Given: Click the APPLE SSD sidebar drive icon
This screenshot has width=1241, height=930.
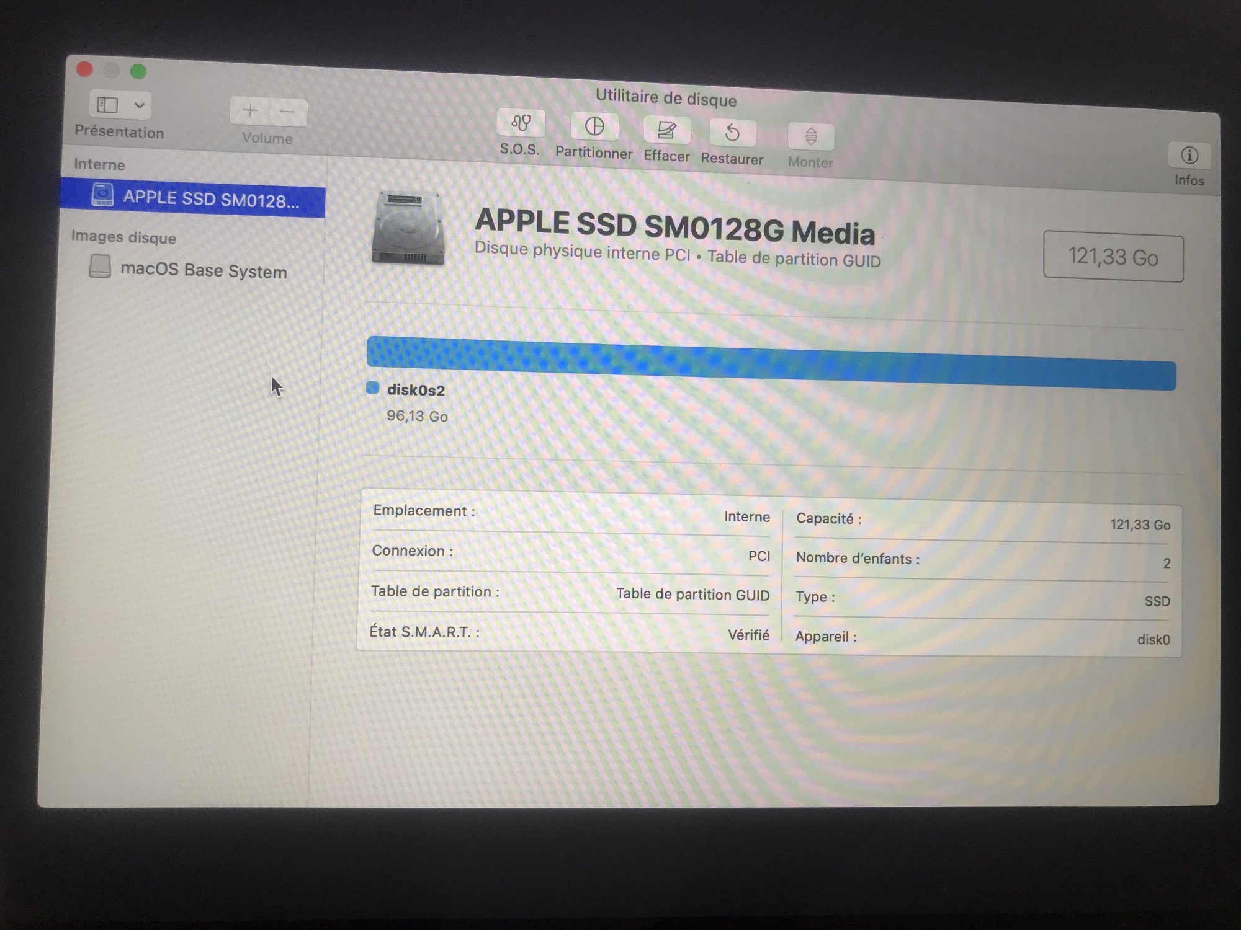Looking at the screenshot, I should pos(102,194).
